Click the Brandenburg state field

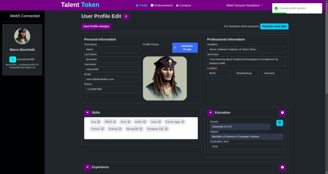coord(246,73)
